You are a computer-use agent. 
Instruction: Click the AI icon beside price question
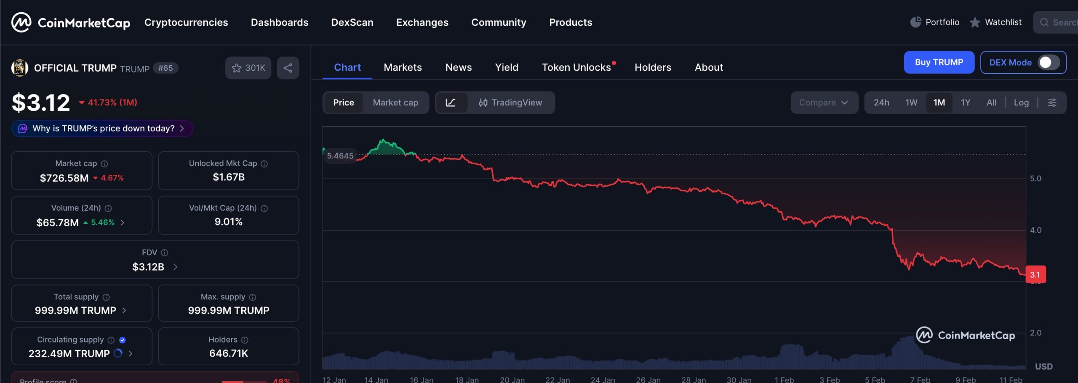pos(23,129)
